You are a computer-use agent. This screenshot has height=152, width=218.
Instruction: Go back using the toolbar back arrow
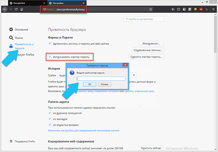(x=5, y=9)
